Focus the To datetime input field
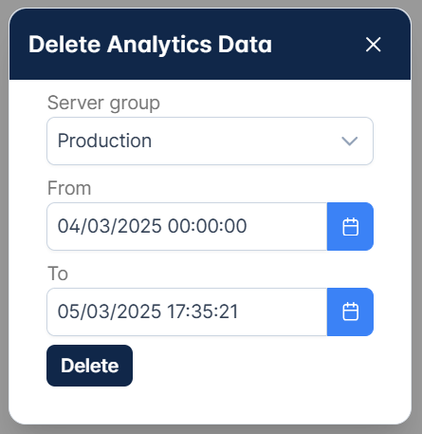Screen dimensions: 422x434 (187, 311)
